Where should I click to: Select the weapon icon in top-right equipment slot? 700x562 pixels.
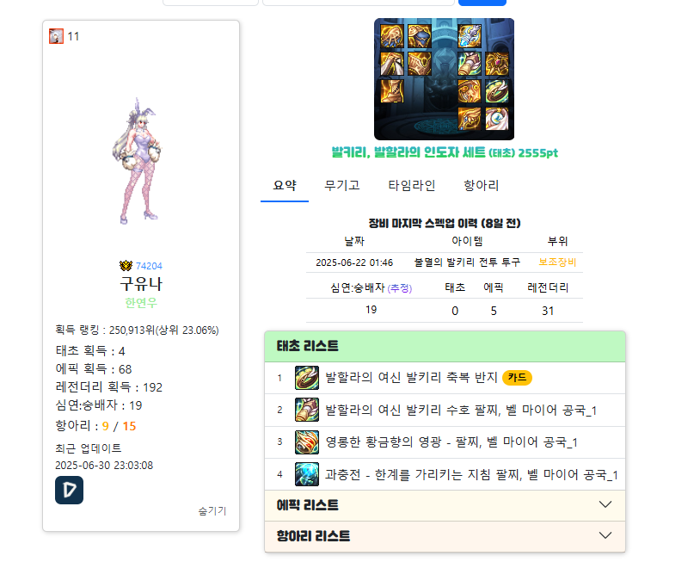tap(470, 36)
